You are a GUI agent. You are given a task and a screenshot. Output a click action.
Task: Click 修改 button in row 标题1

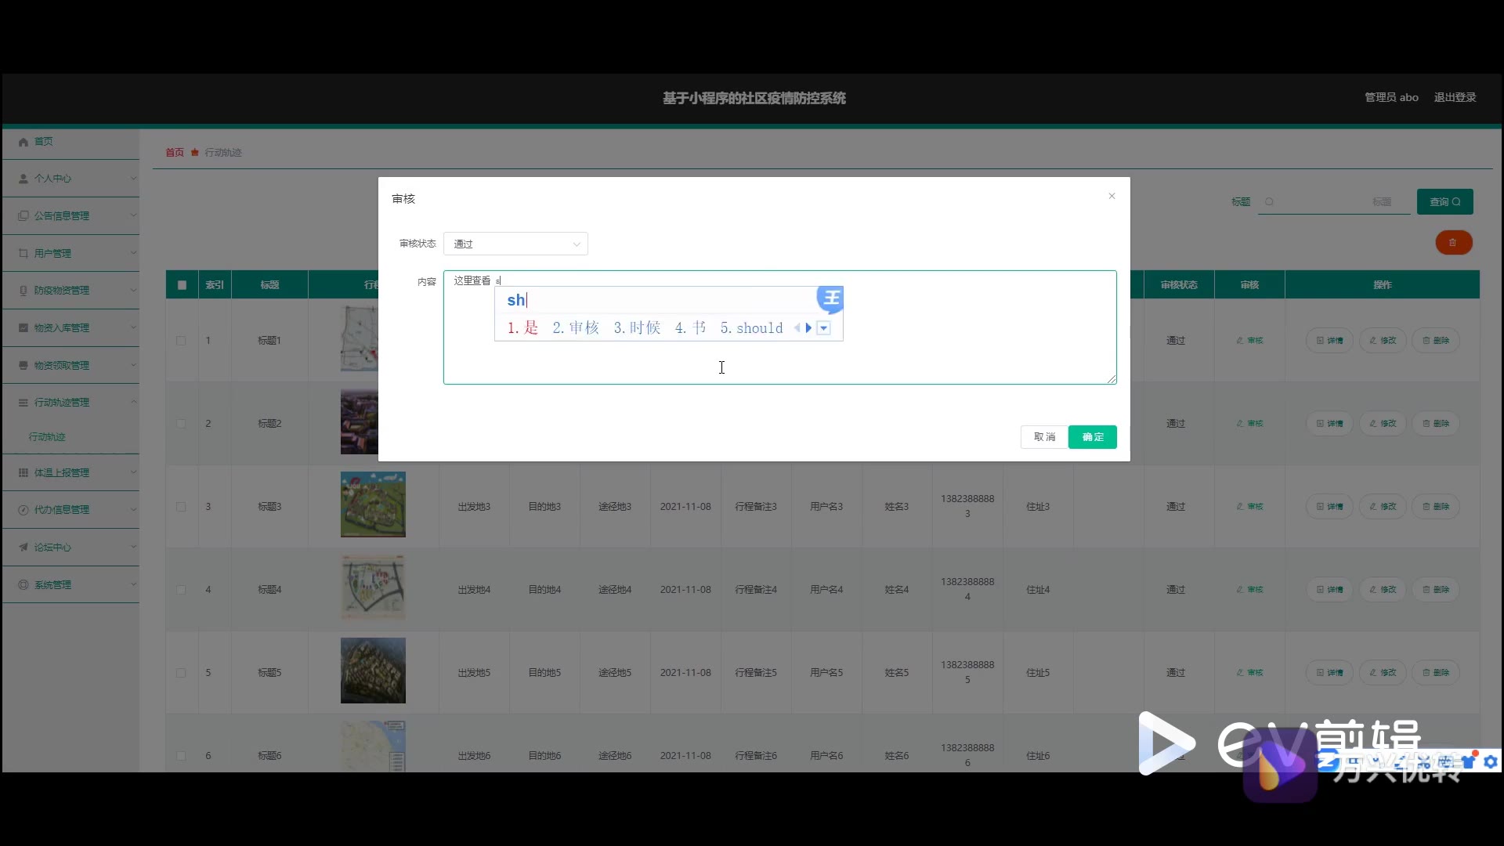click(x=1383, y=341)
